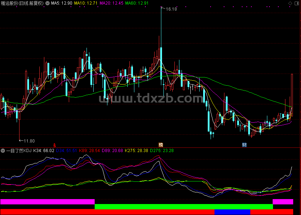Click the 一目了然KDJ indicator name

coord(19,151)
